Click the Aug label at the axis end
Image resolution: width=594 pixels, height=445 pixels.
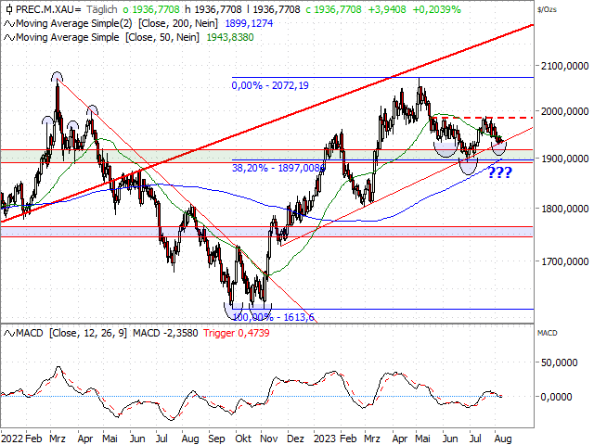503,439
